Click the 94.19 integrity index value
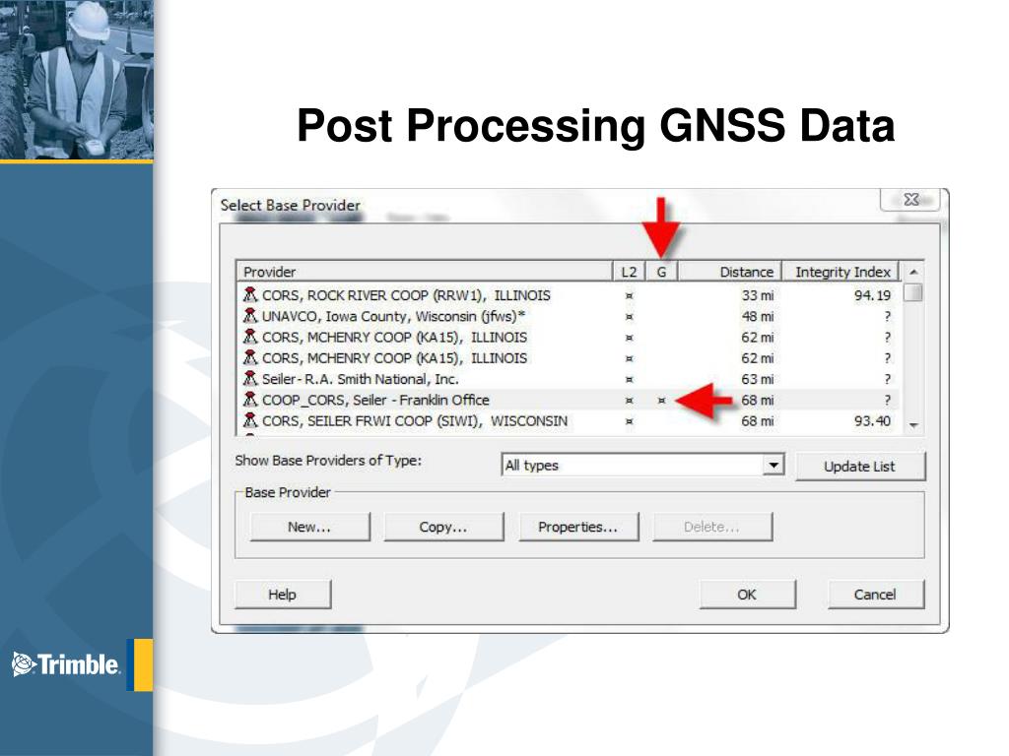The height and width of the screenshot is (756, 1009). tap(873, 295)
